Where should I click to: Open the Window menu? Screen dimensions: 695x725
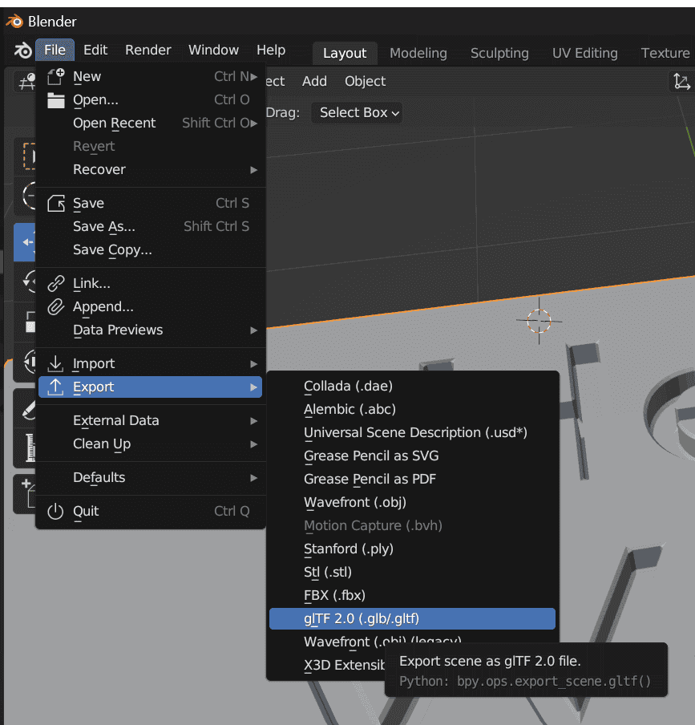pos(213,50)
